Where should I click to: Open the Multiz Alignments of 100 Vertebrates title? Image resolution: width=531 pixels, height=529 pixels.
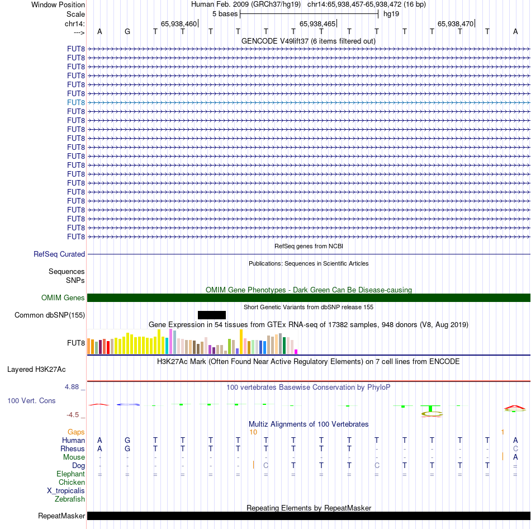309,424
